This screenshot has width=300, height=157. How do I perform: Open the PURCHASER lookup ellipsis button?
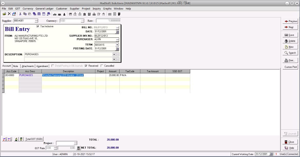(x=118, y=40)
